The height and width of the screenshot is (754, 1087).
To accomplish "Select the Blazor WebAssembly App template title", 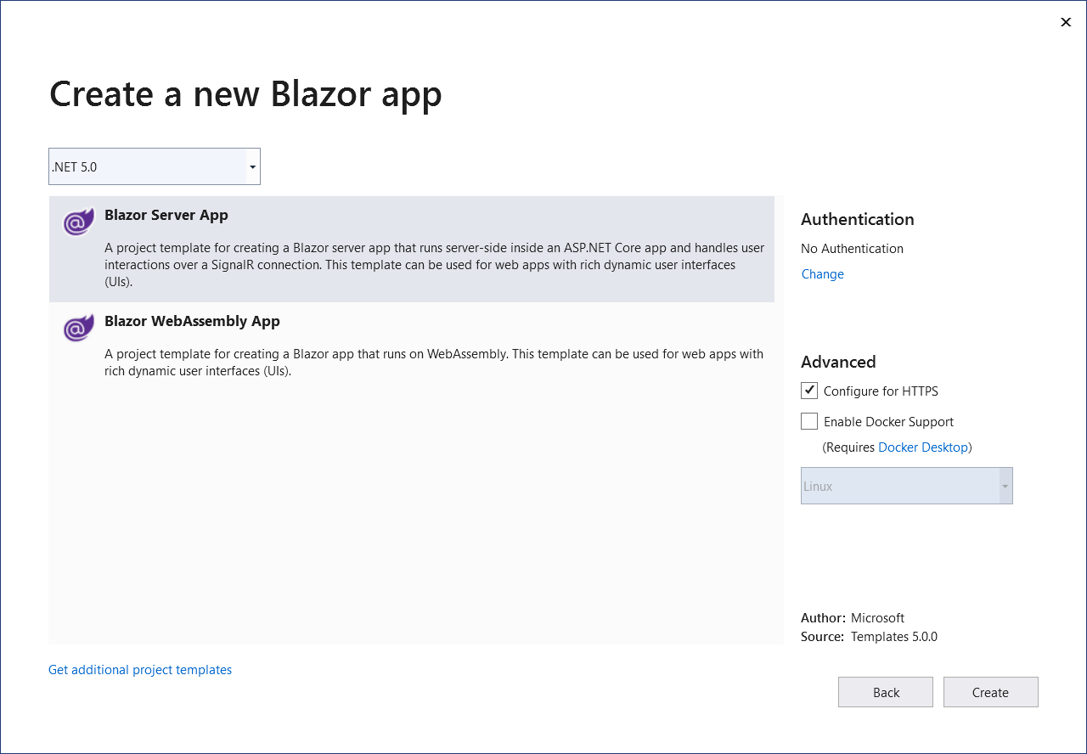I will click(192, 321).
